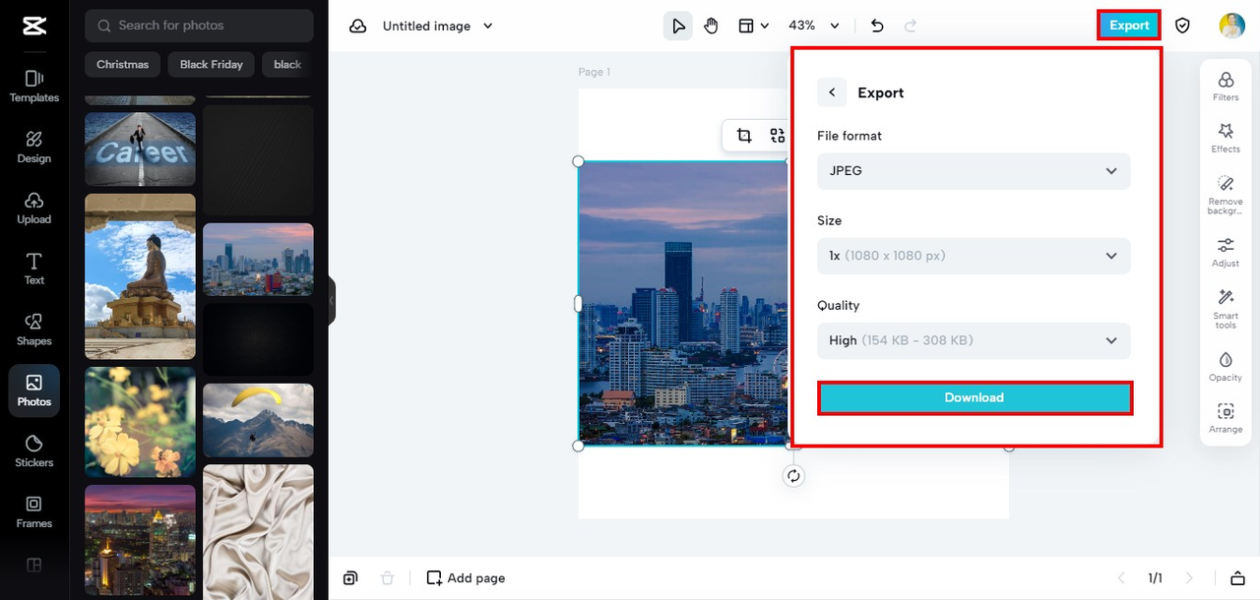Image resolution: width=1260 pixels, height=600 pixels.
Task: Open the Text panel
Action: pos(33,269)
